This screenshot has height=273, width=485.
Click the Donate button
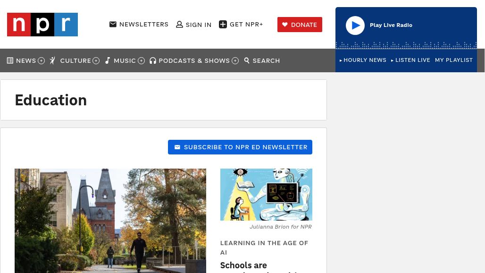300,25
